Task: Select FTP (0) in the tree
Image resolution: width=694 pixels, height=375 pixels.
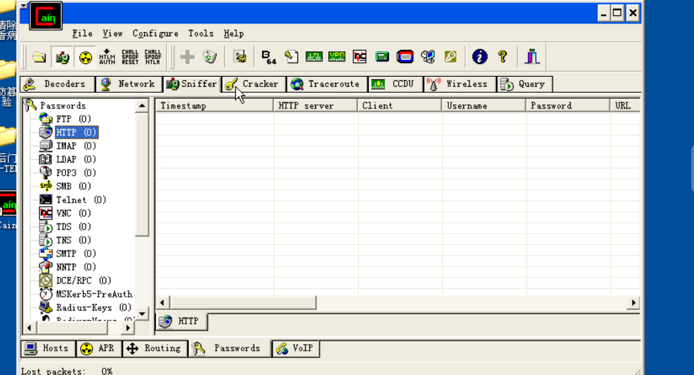Action: coord(73,119)
